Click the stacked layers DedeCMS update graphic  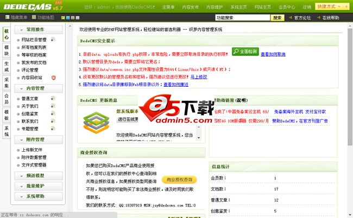click(96, 123)
